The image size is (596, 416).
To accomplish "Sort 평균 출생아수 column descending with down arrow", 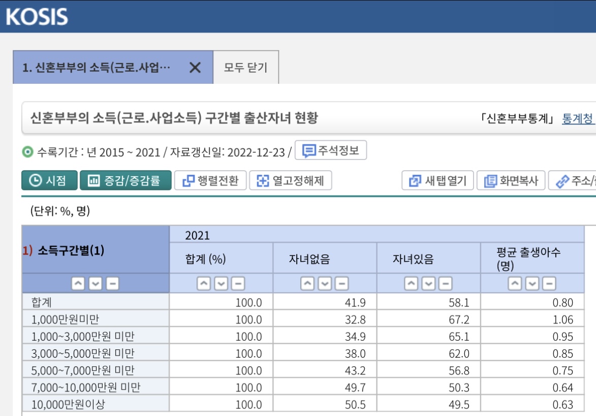I will (x=532, y=283).
